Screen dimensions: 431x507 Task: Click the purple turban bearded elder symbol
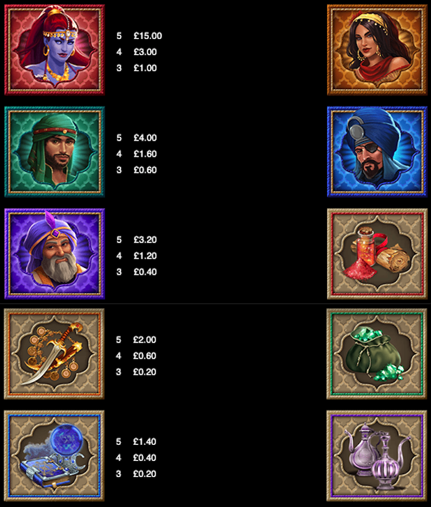coord(55,254)
